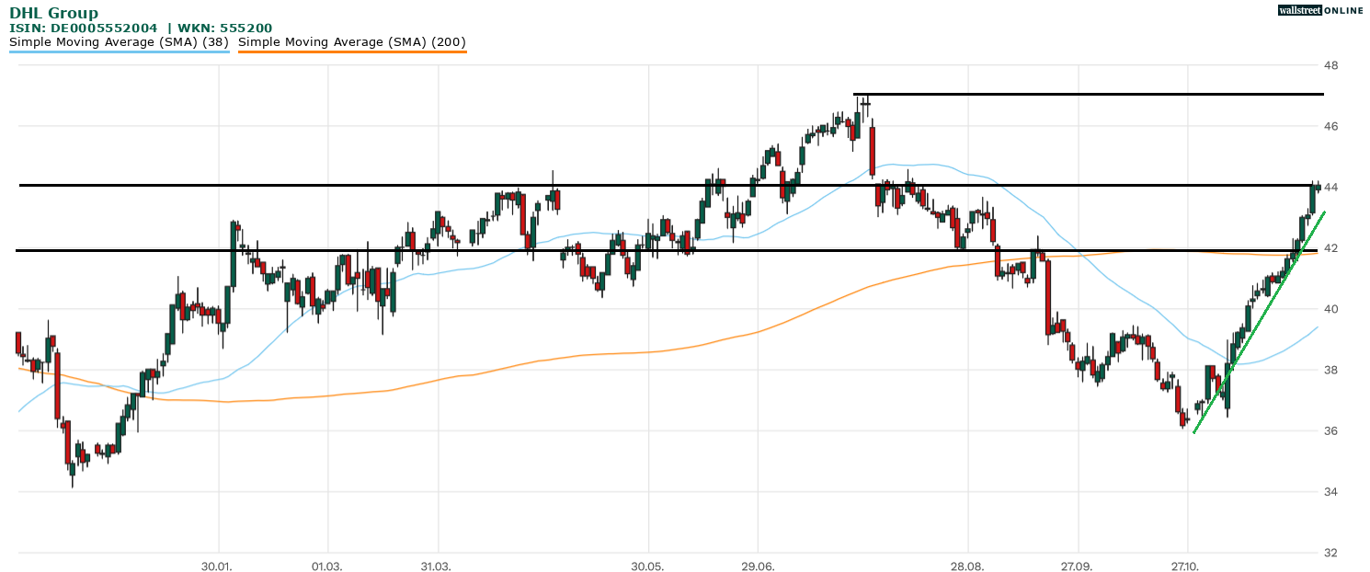The image size is (1370, 572).
Task: Click the 40 price axis label
Action: pos(1330,309)
